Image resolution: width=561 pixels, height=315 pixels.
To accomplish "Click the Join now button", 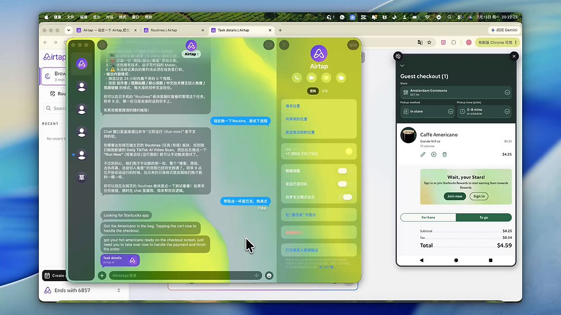I will (x=455, y=196).
